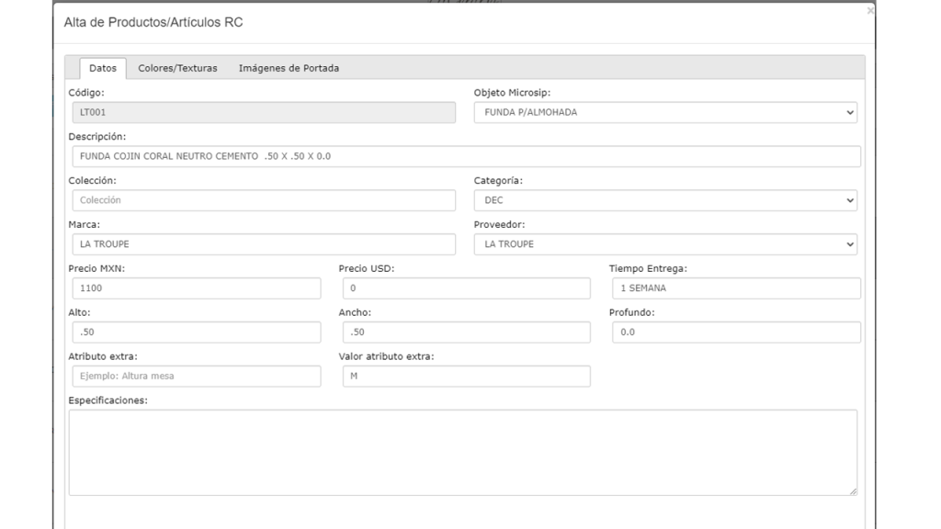Open the Categoría dropdown showing DEC
This screenshot has height=529, width=941.
coord(664,200)
